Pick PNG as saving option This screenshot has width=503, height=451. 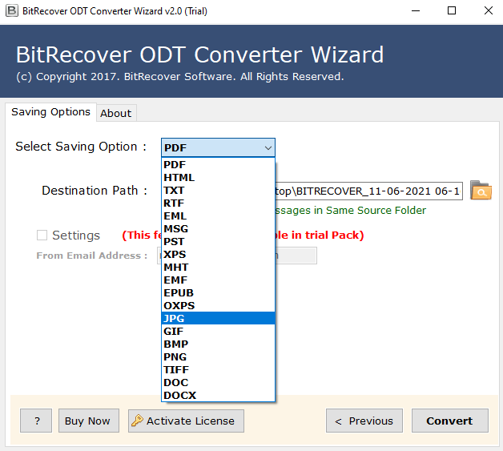point(218,356)
